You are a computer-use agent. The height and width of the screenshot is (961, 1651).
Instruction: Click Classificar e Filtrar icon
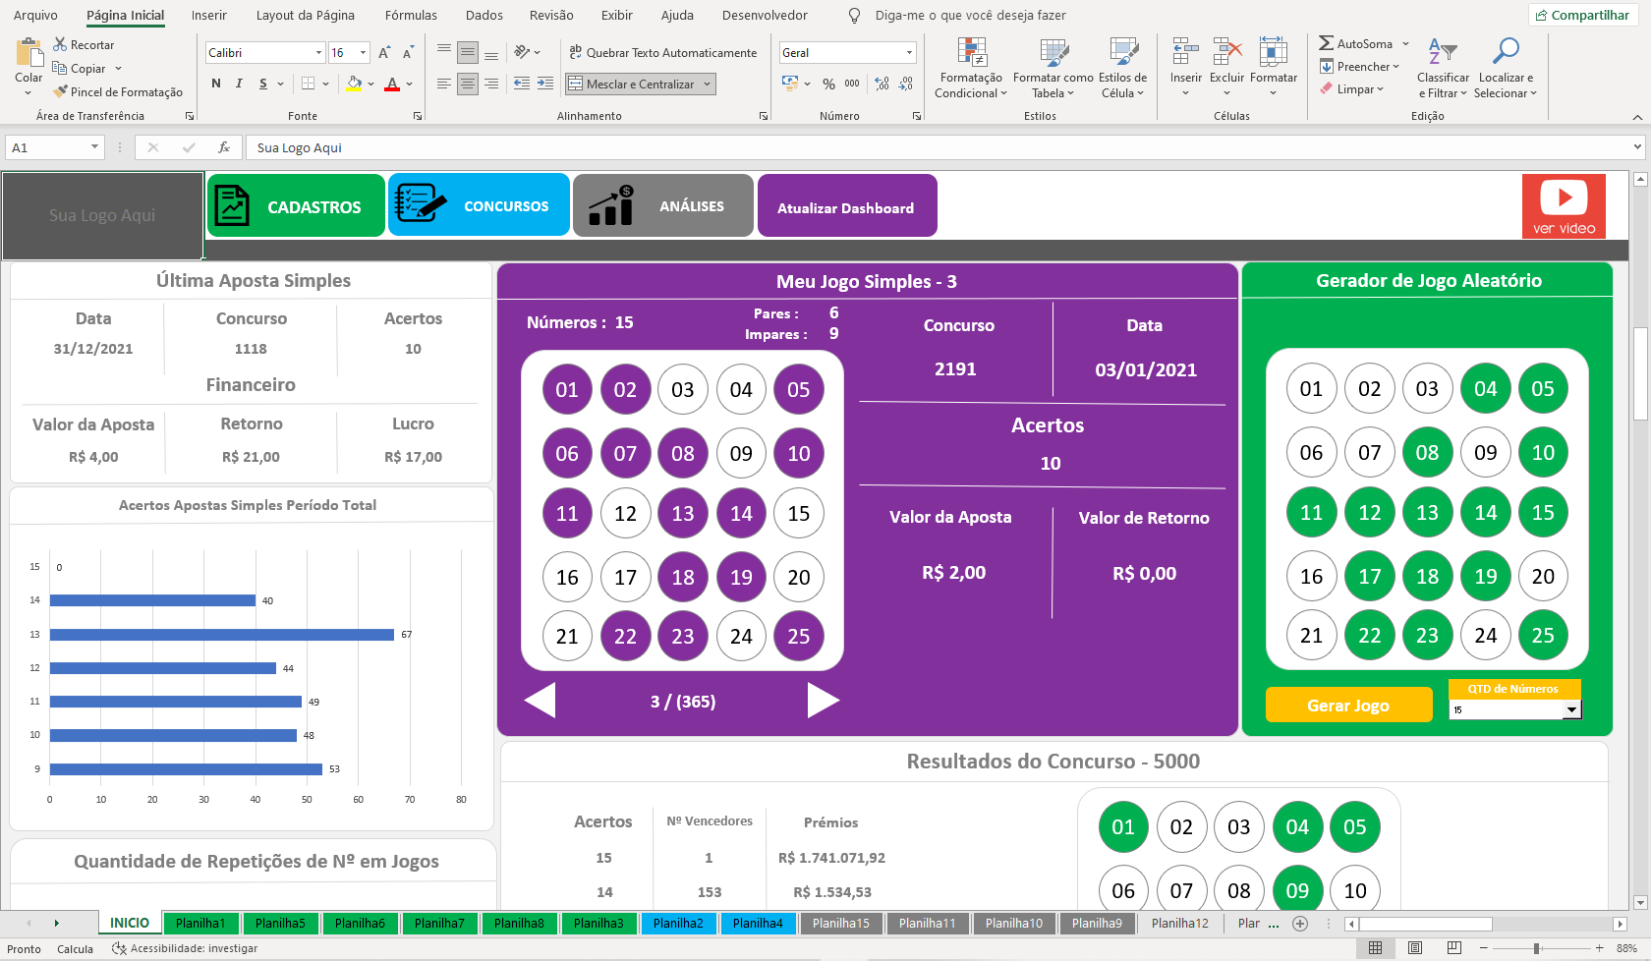point(1443,52)
